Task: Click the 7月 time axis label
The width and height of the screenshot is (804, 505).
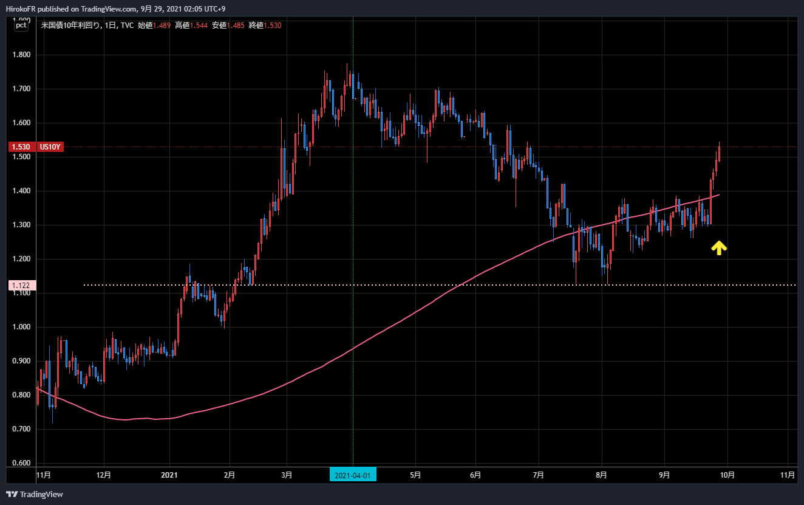Action: click(539, 475)
